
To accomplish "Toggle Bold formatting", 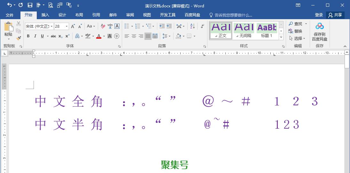I will click(28, 36).
